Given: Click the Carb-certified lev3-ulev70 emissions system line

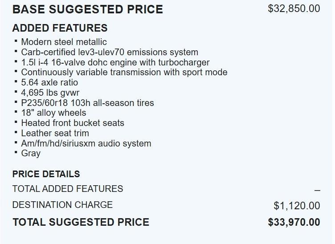Looking at the screenshot, I should 110,52.
